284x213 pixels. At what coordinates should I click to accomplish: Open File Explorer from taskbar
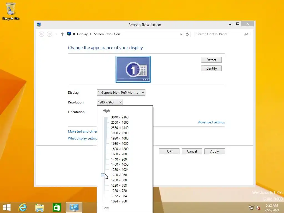tap(39, 207)
